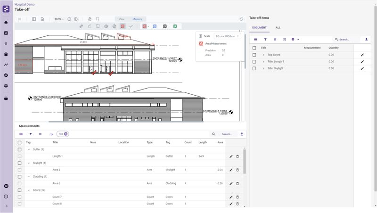Edit the Tag: Doors take-off item

click(x=362, y=55)
